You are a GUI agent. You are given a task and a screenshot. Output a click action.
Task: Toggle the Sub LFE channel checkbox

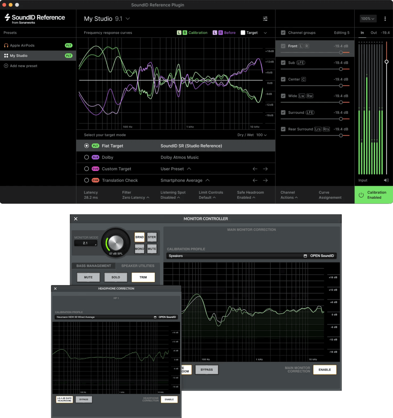tap(283, 63)
